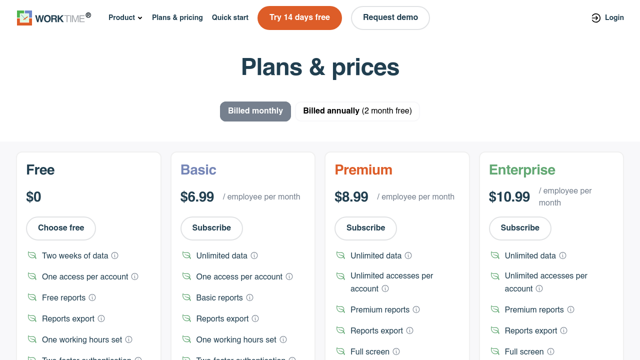Click the Request demo button
The height and width of the screenshot is (360, 640).
pyautogui.click(x=390, y=17)
